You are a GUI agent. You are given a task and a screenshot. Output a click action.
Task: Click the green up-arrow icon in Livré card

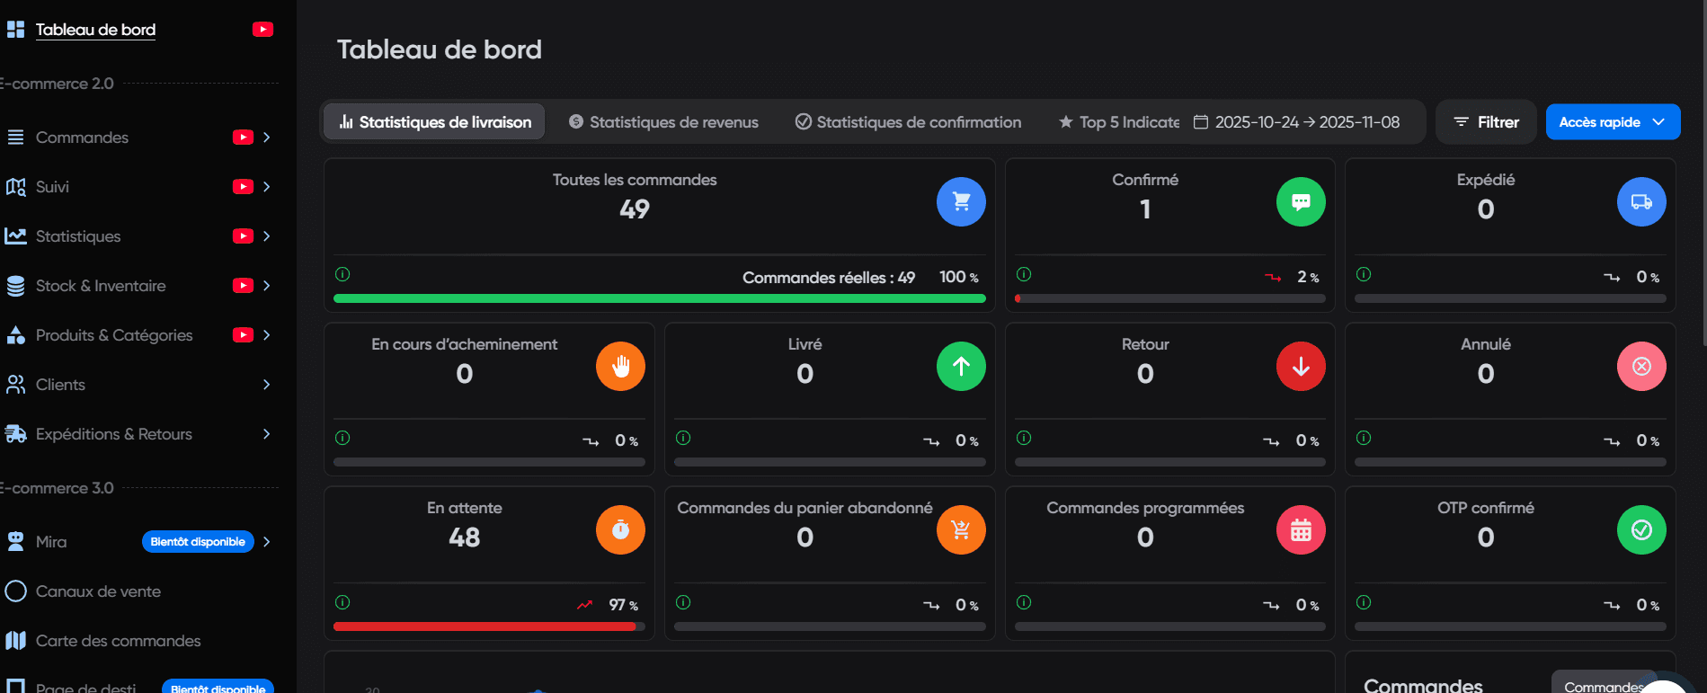click(x=961, y=367)
